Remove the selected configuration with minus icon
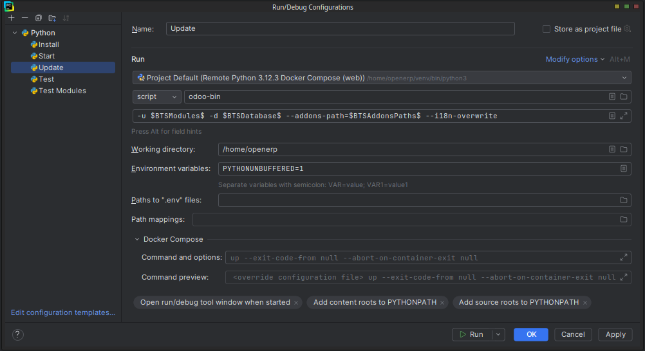This screenshot has height=351, width=645. click(24, 17)
